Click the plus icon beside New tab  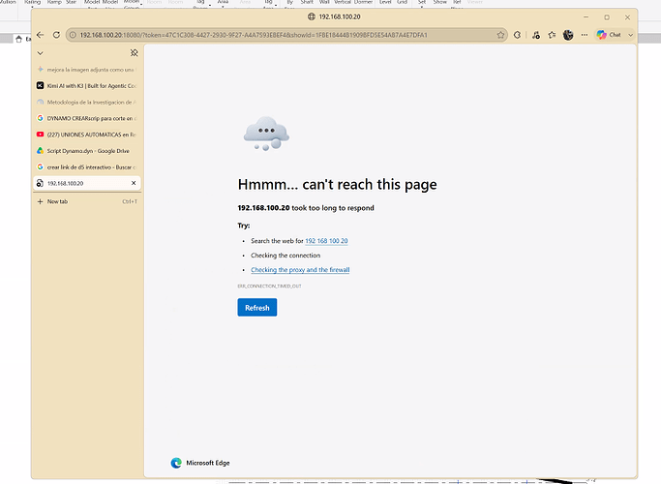click(40, 201)
